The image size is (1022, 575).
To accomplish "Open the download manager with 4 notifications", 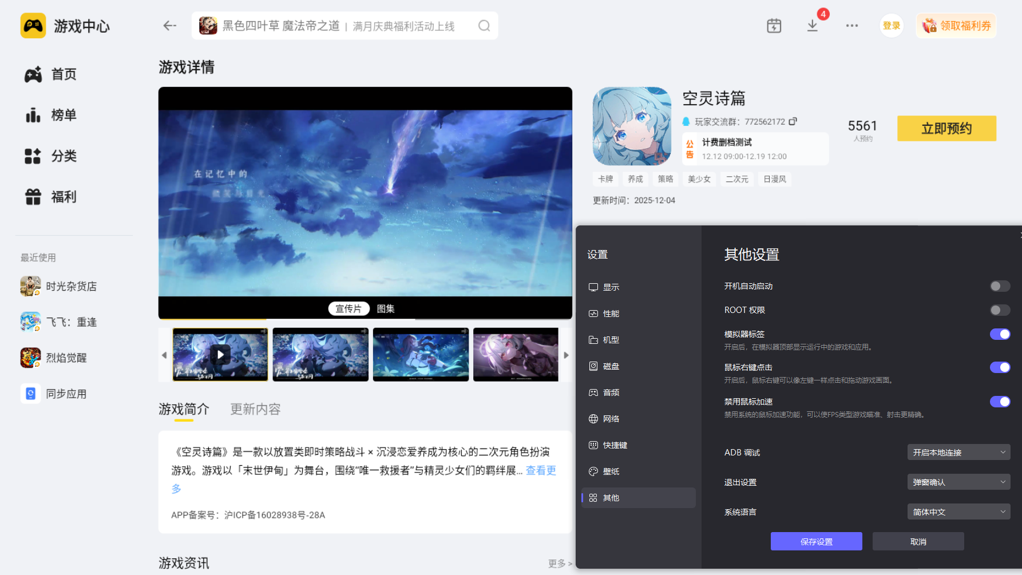I will tap(812, 26).
